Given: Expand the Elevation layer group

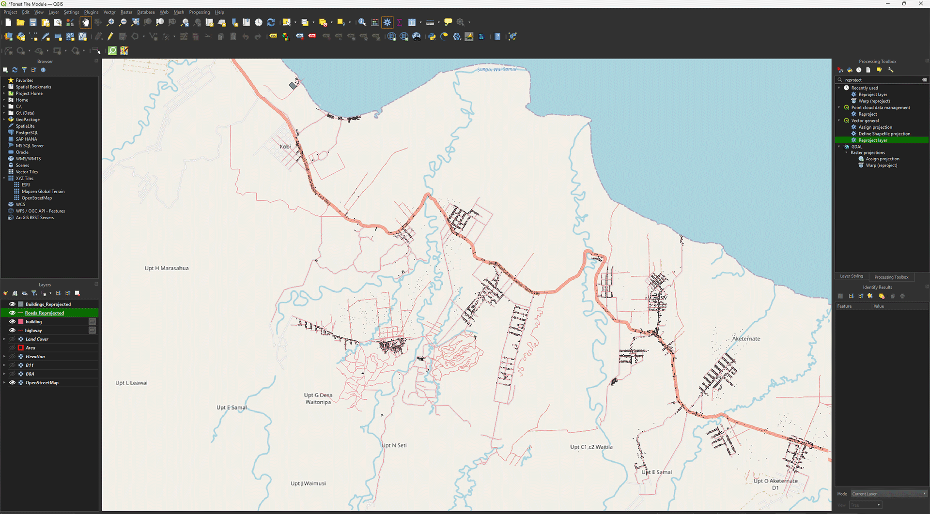Looking at the screenshot, I should [x=4, y=357].
